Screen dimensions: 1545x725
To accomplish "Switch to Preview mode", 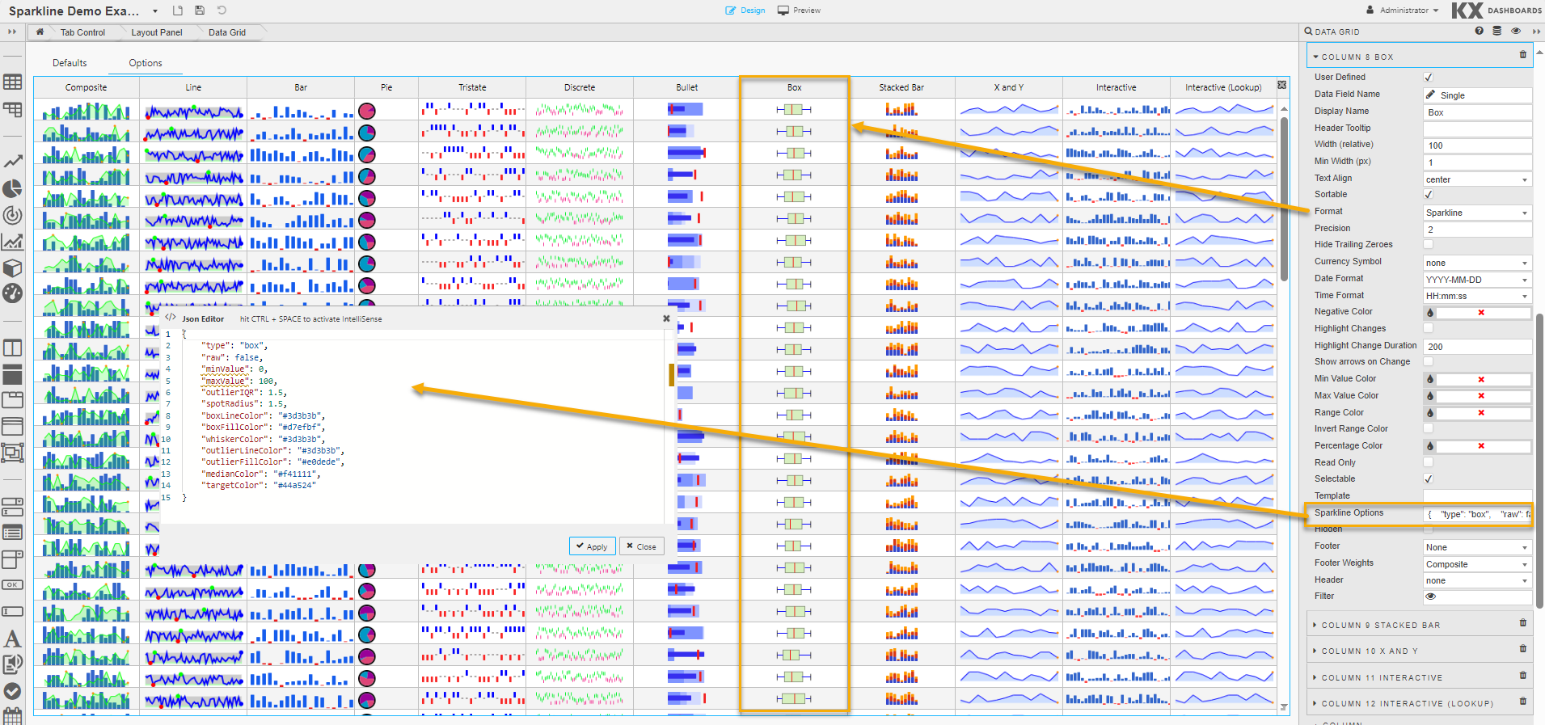I will pyautogui.click(x=799, y=11).
